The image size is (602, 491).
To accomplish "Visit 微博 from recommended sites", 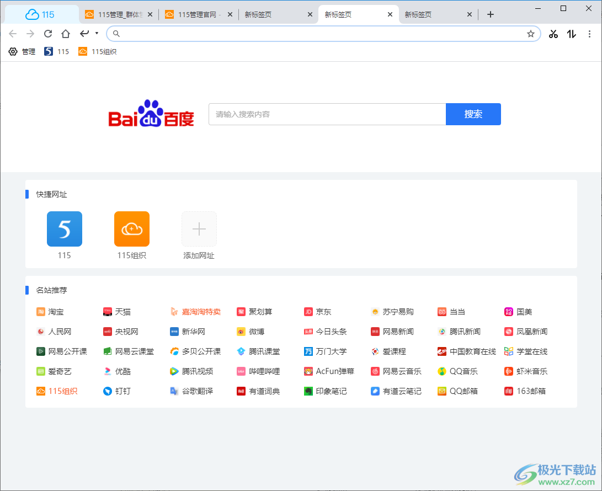I will click(251, 332).
